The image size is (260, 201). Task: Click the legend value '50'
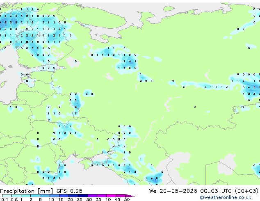(x=127, y=199)
